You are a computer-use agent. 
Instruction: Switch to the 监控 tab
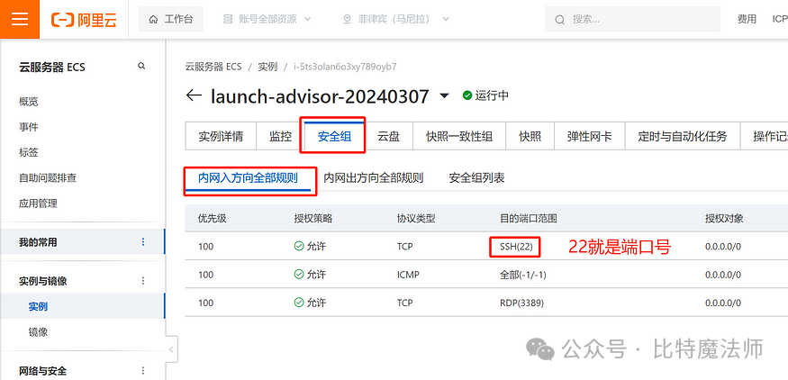[280, 136]
